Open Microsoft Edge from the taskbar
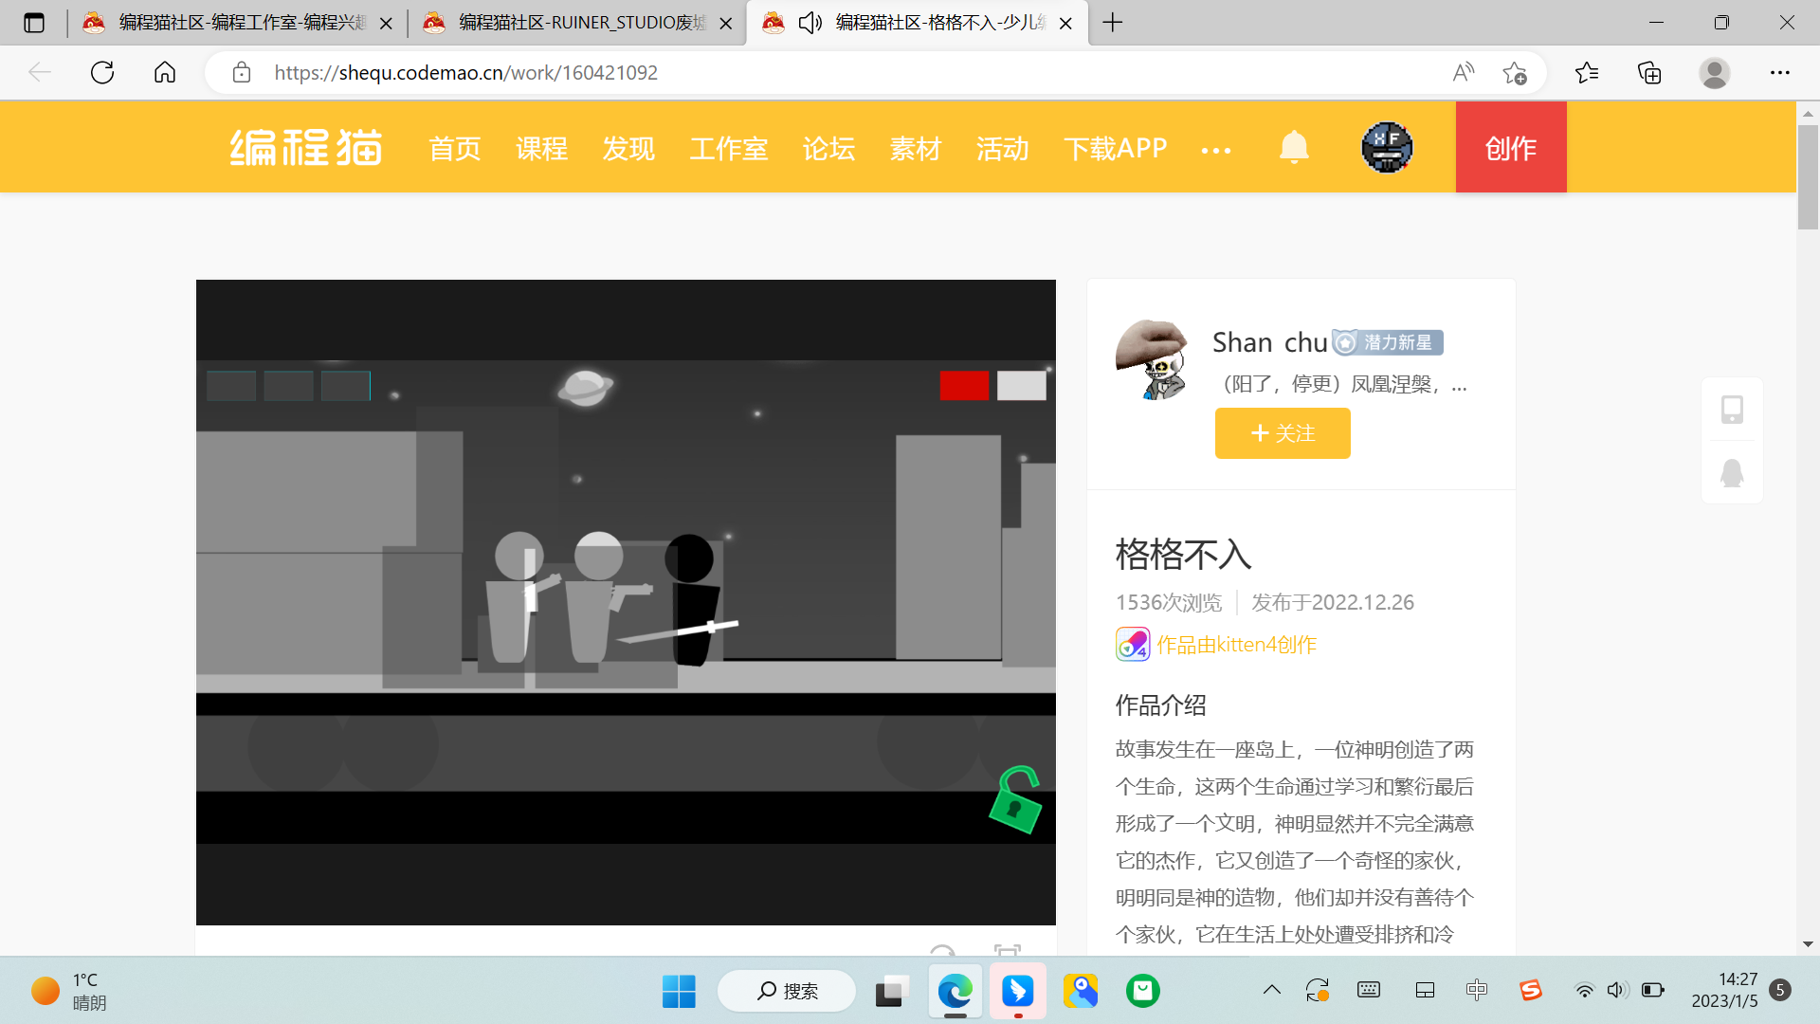Image resolution: width=1820 pixels, height=1024 pixels. coord(955,991)
